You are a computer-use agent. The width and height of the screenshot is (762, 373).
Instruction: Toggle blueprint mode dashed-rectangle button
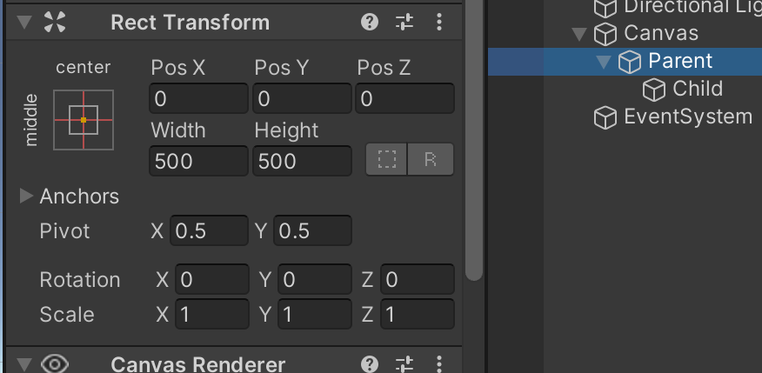(x=387, y=159)
